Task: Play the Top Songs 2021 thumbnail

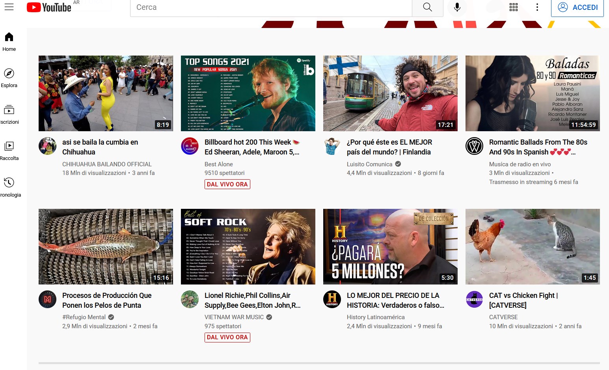Action: point(248,93)
